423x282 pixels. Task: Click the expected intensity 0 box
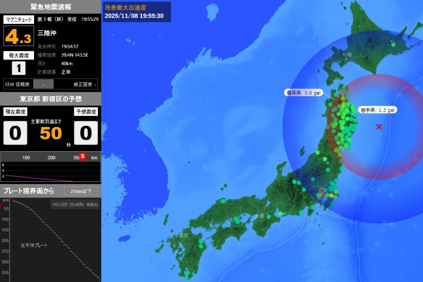click(x=86, y=132)
